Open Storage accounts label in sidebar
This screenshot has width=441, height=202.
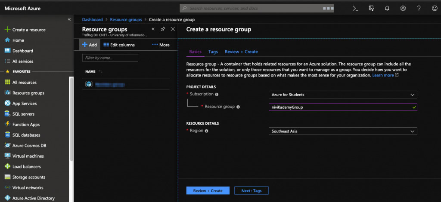click(x=29, y=177)
